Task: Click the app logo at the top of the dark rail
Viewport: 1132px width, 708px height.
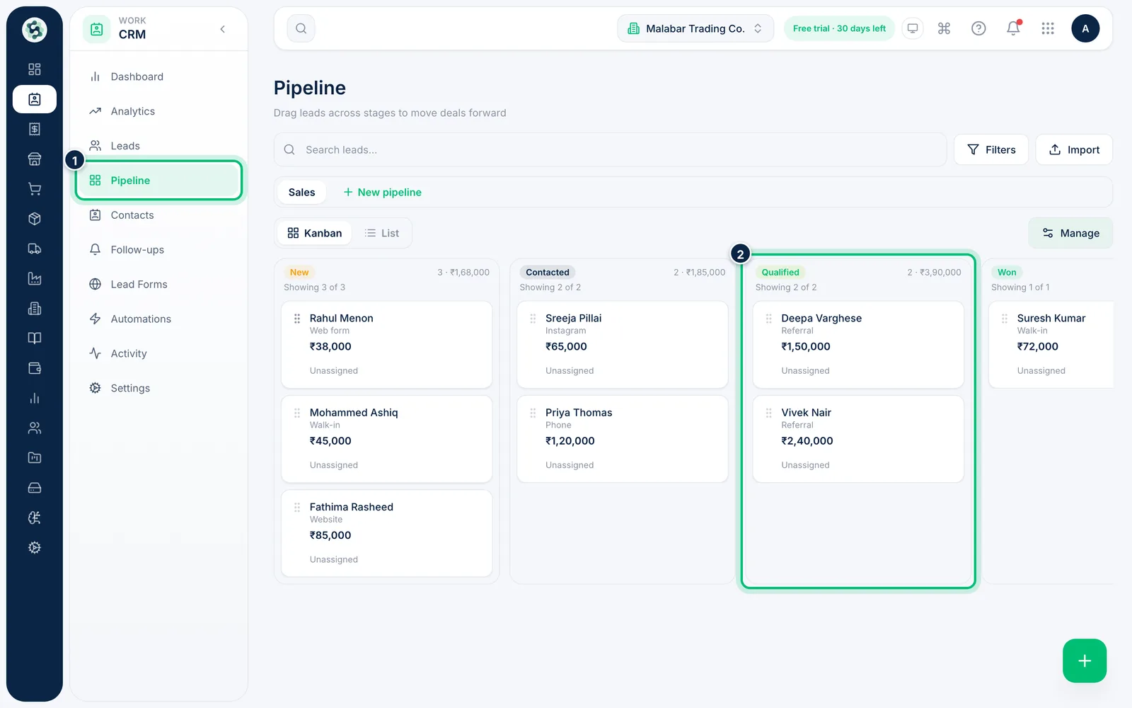Action: point(34,30)
